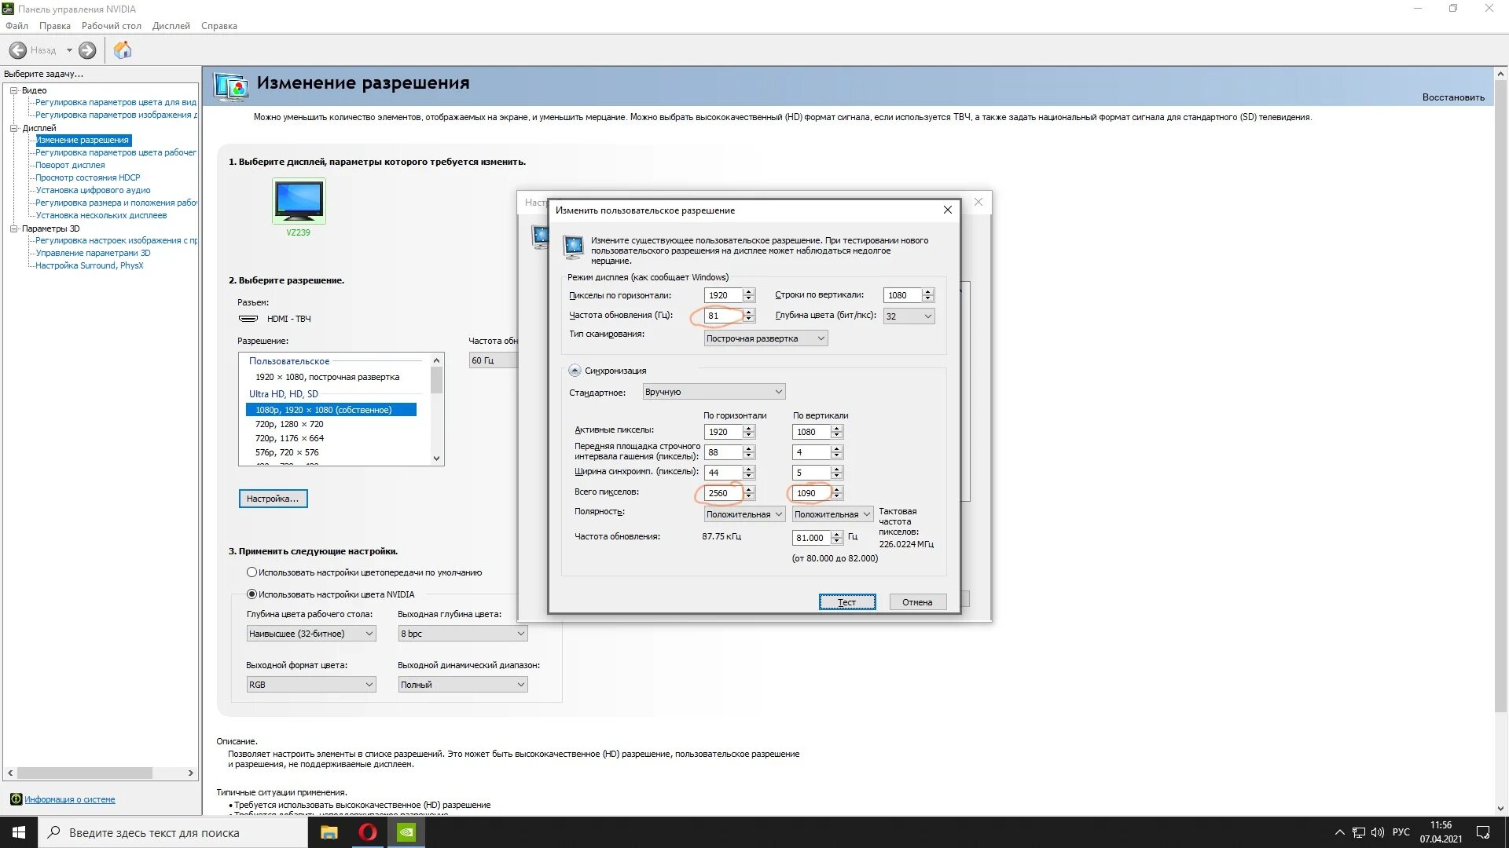Click the Отмена button
The image size is (1509, 848).
point(917,602)
